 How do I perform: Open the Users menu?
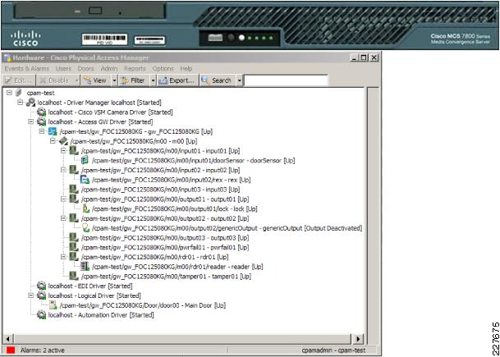[x=63, y=69]
